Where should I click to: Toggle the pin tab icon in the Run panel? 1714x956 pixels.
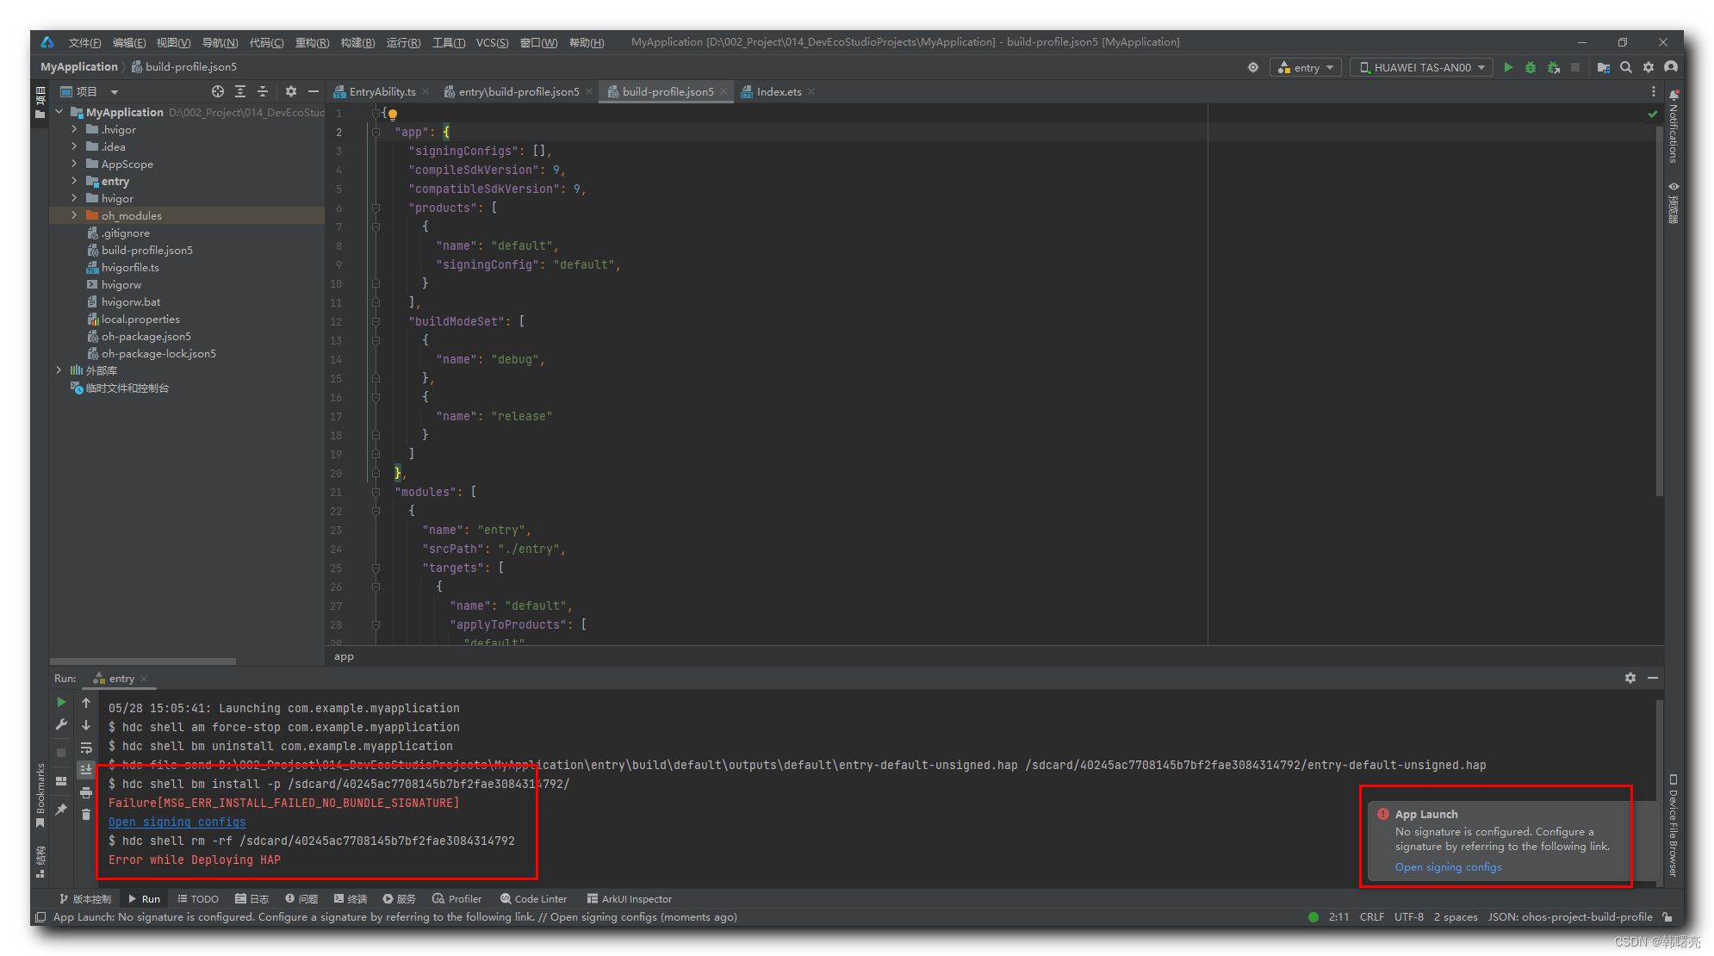coord(61,810)
